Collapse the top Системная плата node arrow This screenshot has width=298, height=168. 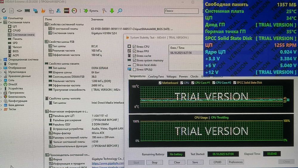pos(1,22)
